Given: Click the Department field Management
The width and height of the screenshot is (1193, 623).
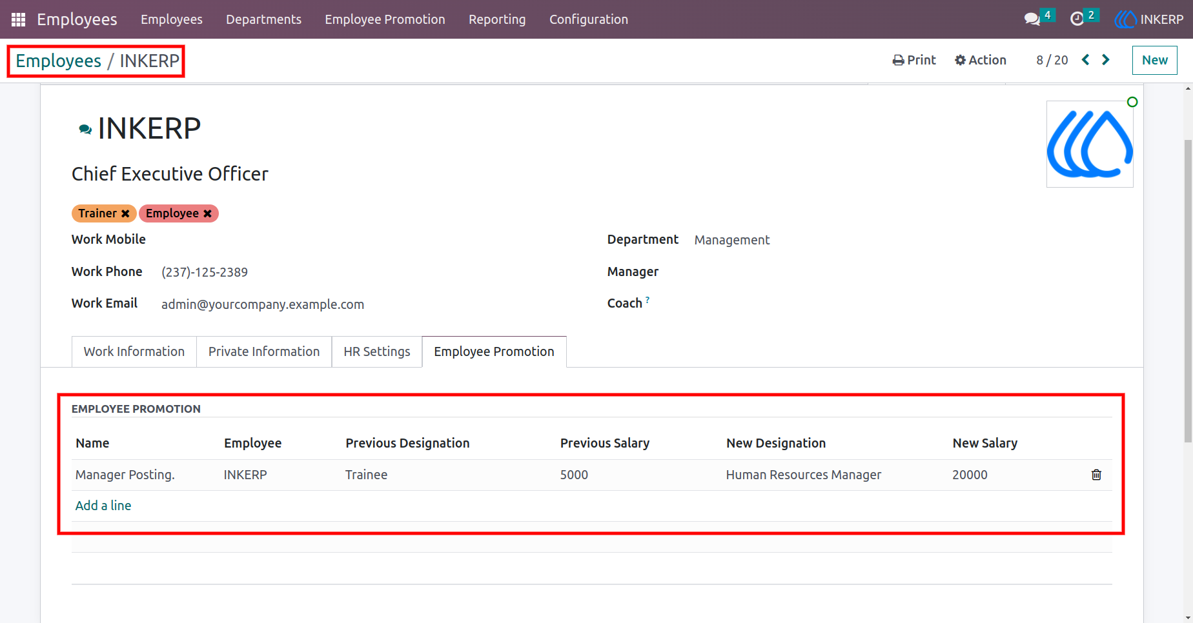Looking at the screenshot, I should click(732, 240).
